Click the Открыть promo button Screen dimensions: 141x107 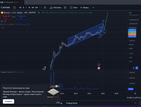pyautogui.click(x=8, y=101)
